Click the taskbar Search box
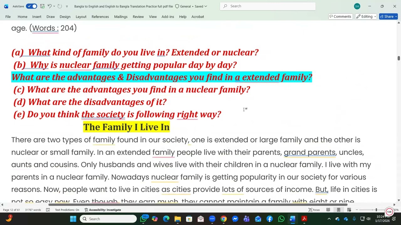This screenshot has width=401, height=225. [x=108, y=219]
